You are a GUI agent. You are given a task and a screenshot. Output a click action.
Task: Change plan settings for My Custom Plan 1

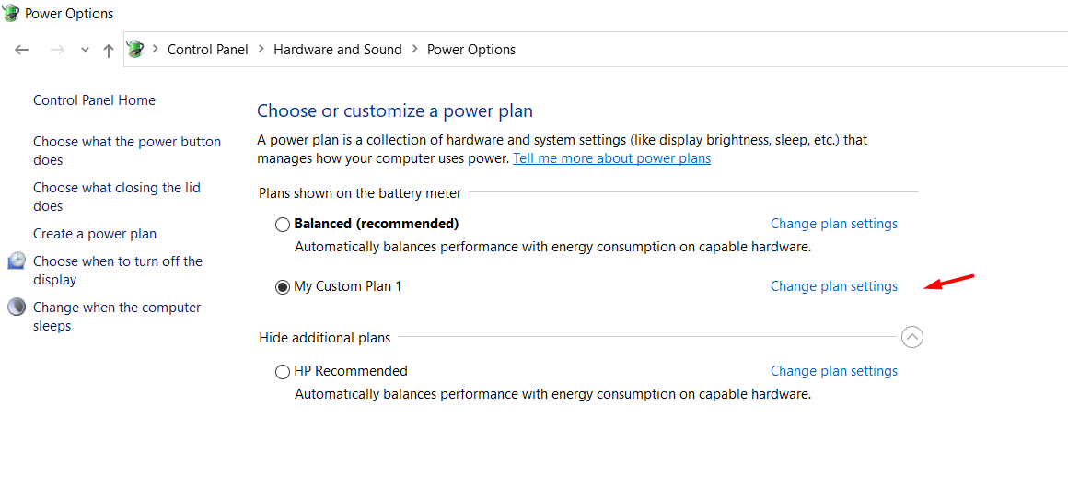(834, 286)
